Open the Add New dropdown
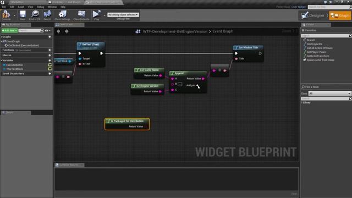 (9, 31)
